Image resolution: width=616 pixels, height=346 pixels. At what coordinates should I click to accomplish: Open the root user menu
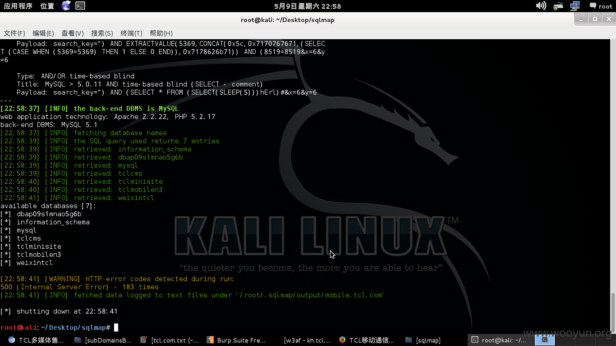[606, 6]
